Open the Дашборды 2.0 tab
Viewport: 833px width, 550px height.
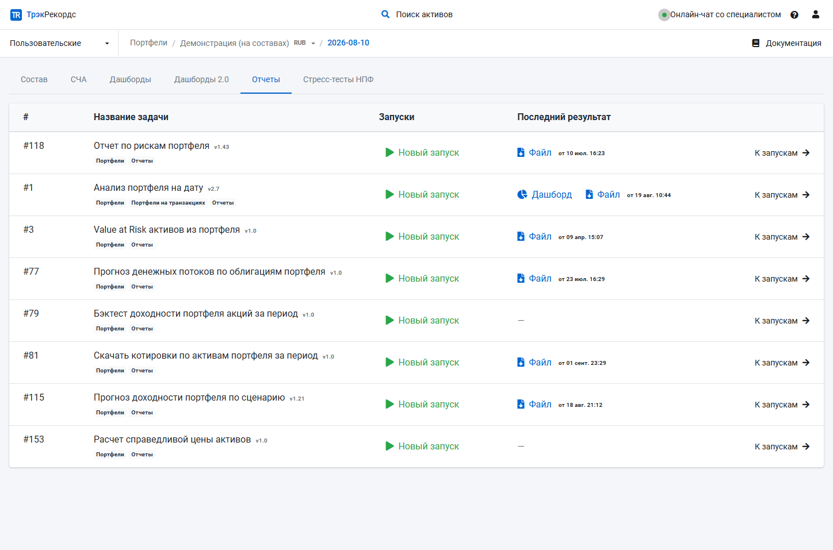click(x=201, y=79)
